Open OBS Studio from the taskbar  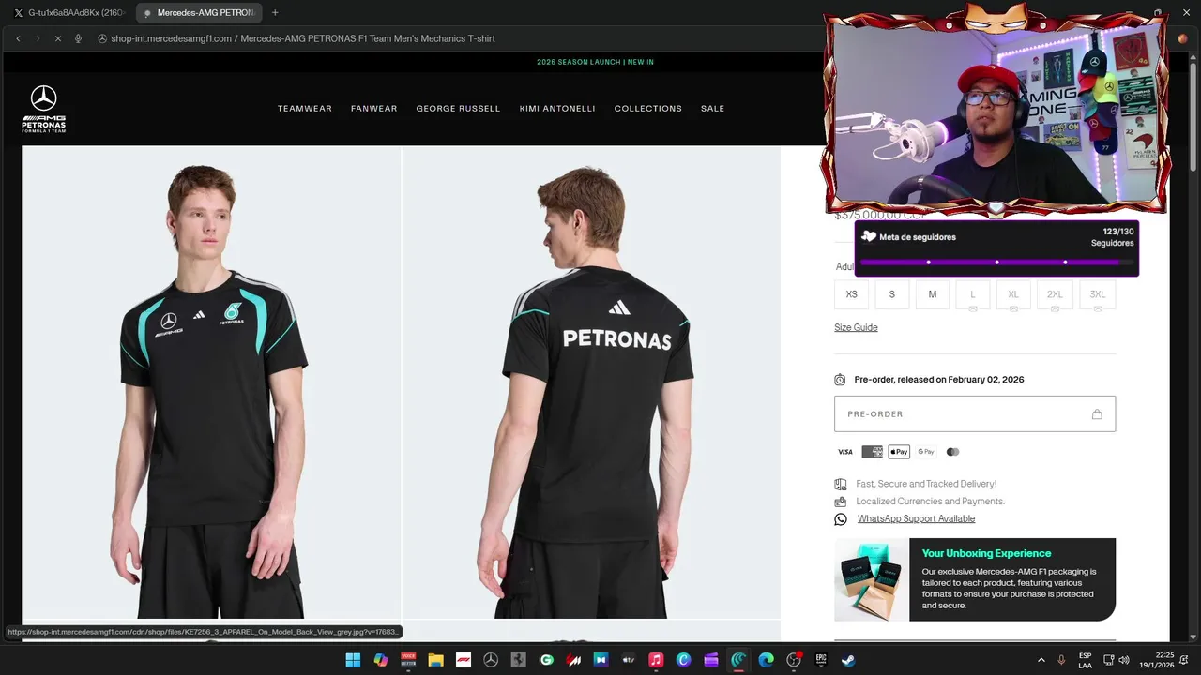point(794,660)
